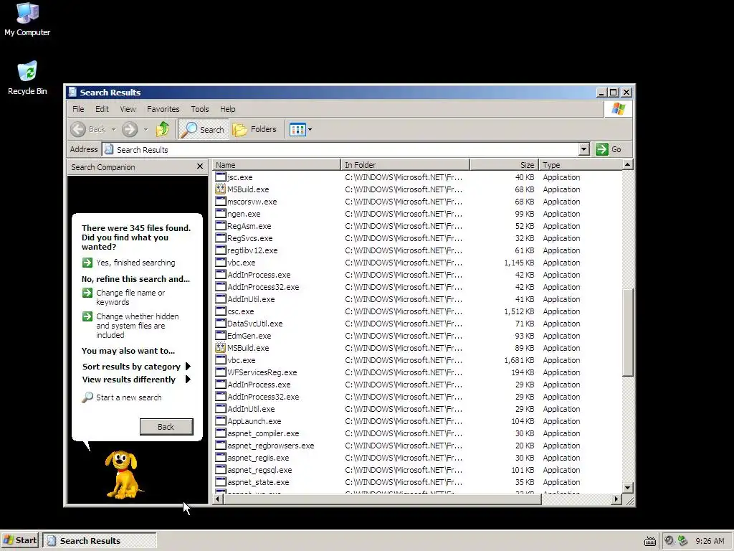
Task: Sort by the Name column header
Action: pos(276,165)
